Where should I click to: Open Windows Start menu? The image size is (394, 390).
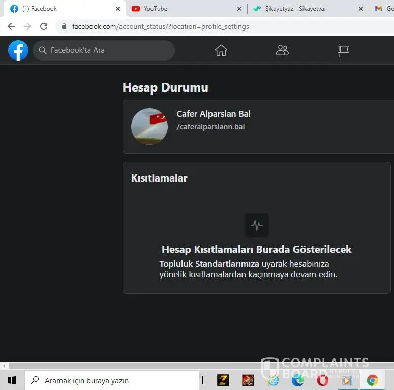[12, 380]
